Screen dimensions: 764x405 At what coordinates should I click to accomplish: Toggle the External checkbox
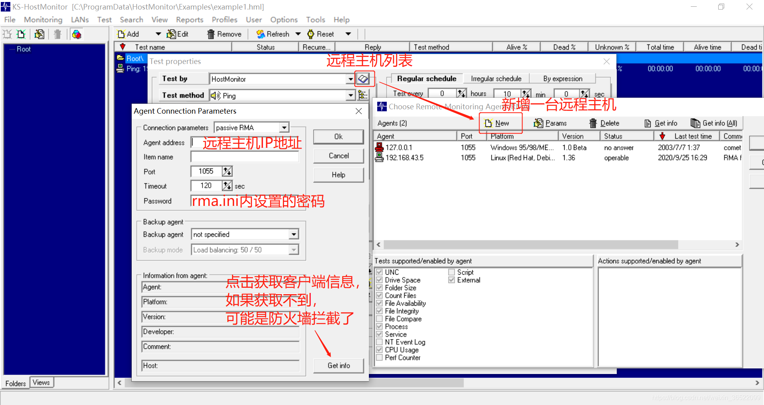coord(452,280)
